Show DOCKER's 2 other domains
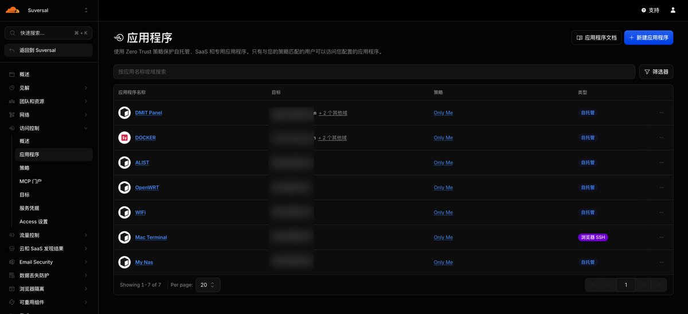The height and width of the screenshot is (314, 688). pos(333,138)
